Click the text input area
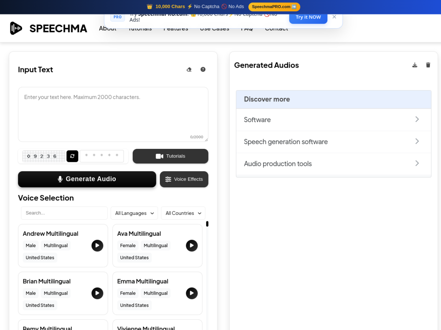The width and height of the screenshot is (441, 330). [x=113, y=114]
